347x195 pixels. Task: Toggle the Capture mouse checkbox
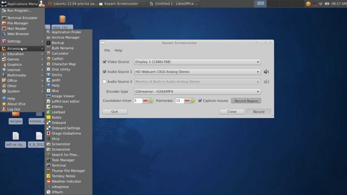click(x=200, y=101)
